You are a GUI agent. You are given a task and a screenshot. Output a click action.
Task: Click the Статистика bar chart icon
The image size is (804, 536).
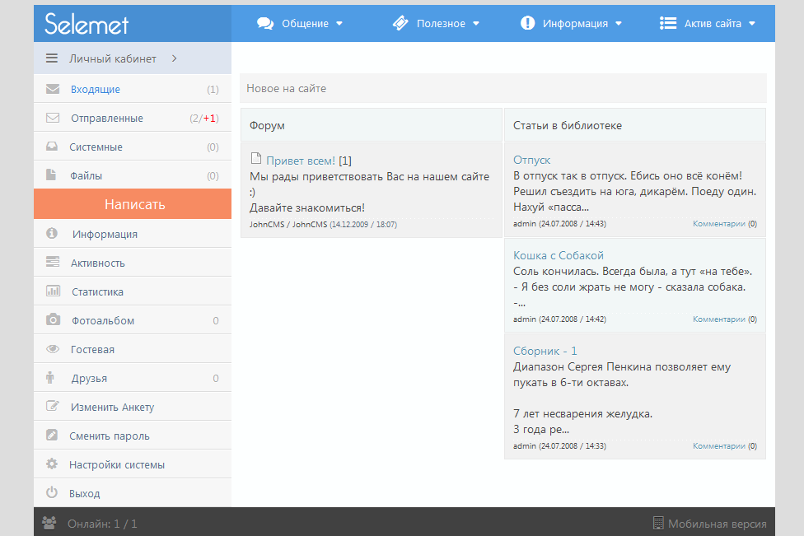(x=53, y=291)
